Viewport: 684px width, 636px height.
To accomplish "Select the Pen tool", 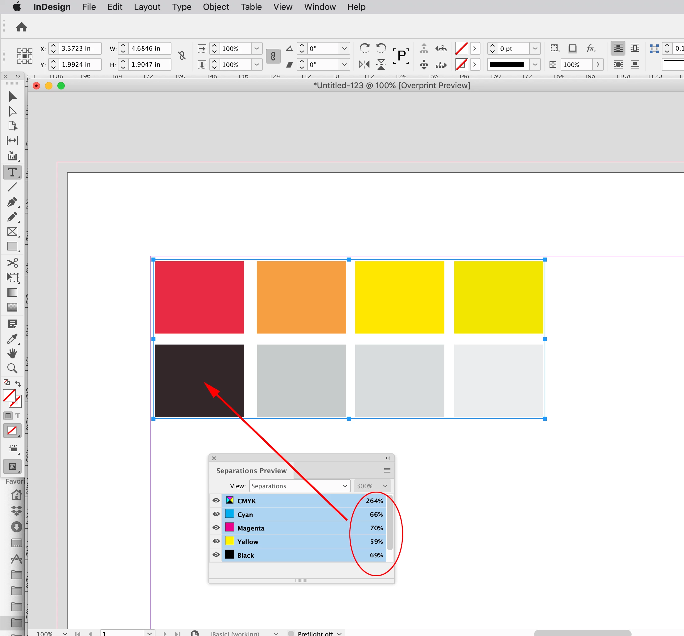I will (x=12, y=202).
